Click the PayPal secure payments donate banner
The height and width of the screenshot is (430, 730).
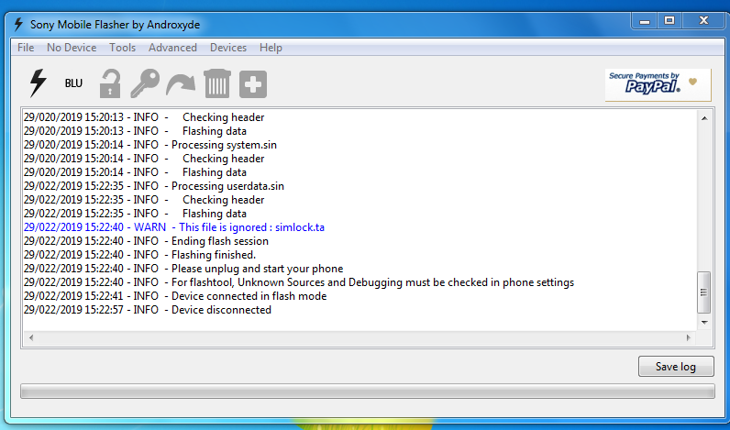coord(658,84)
